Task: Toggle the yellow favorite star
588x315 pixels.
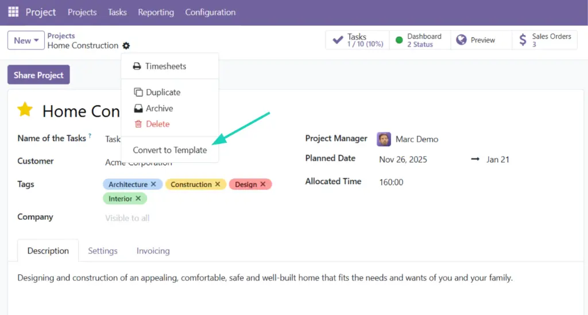Action: point(25,110)
